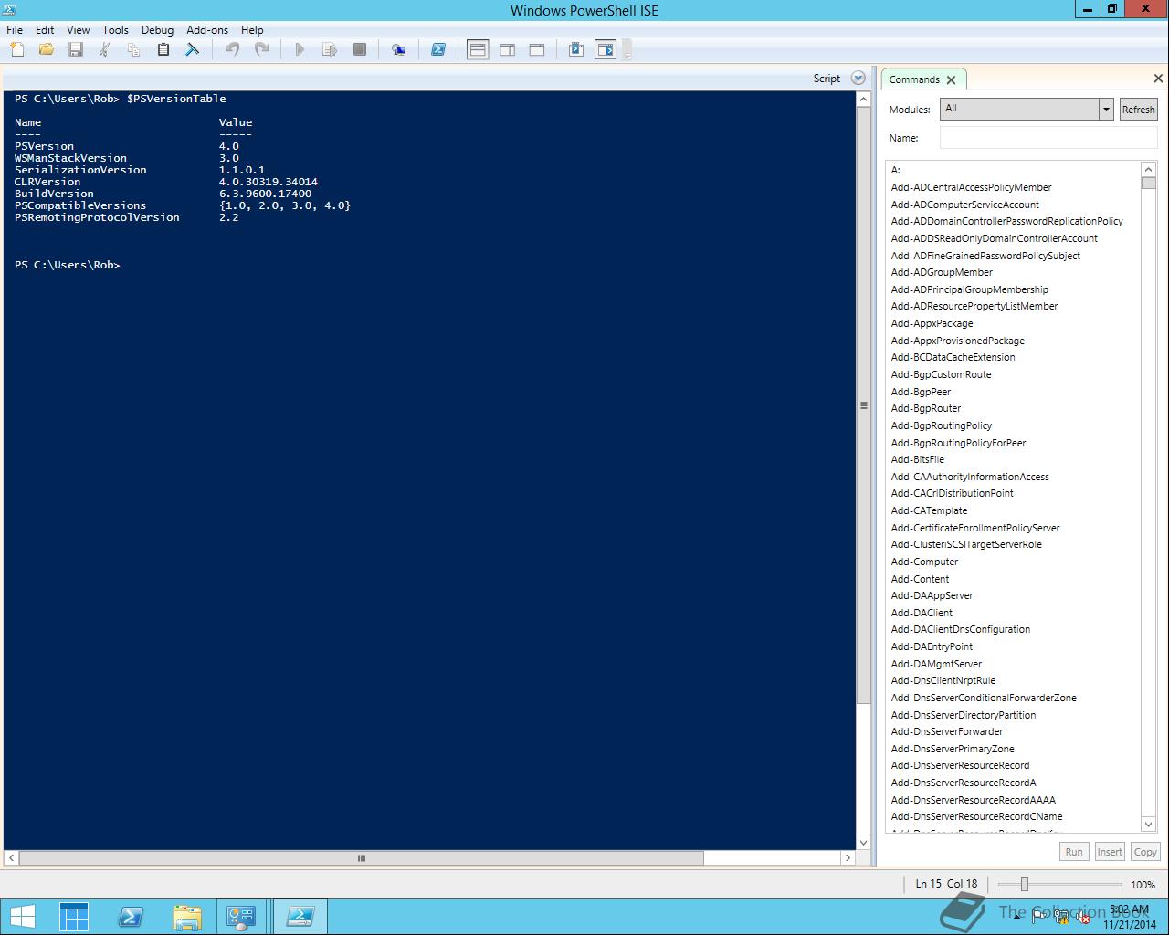1169x935 pixels.
Task: Open File Explorer taskbar icon
Action: tap(186, 916)
